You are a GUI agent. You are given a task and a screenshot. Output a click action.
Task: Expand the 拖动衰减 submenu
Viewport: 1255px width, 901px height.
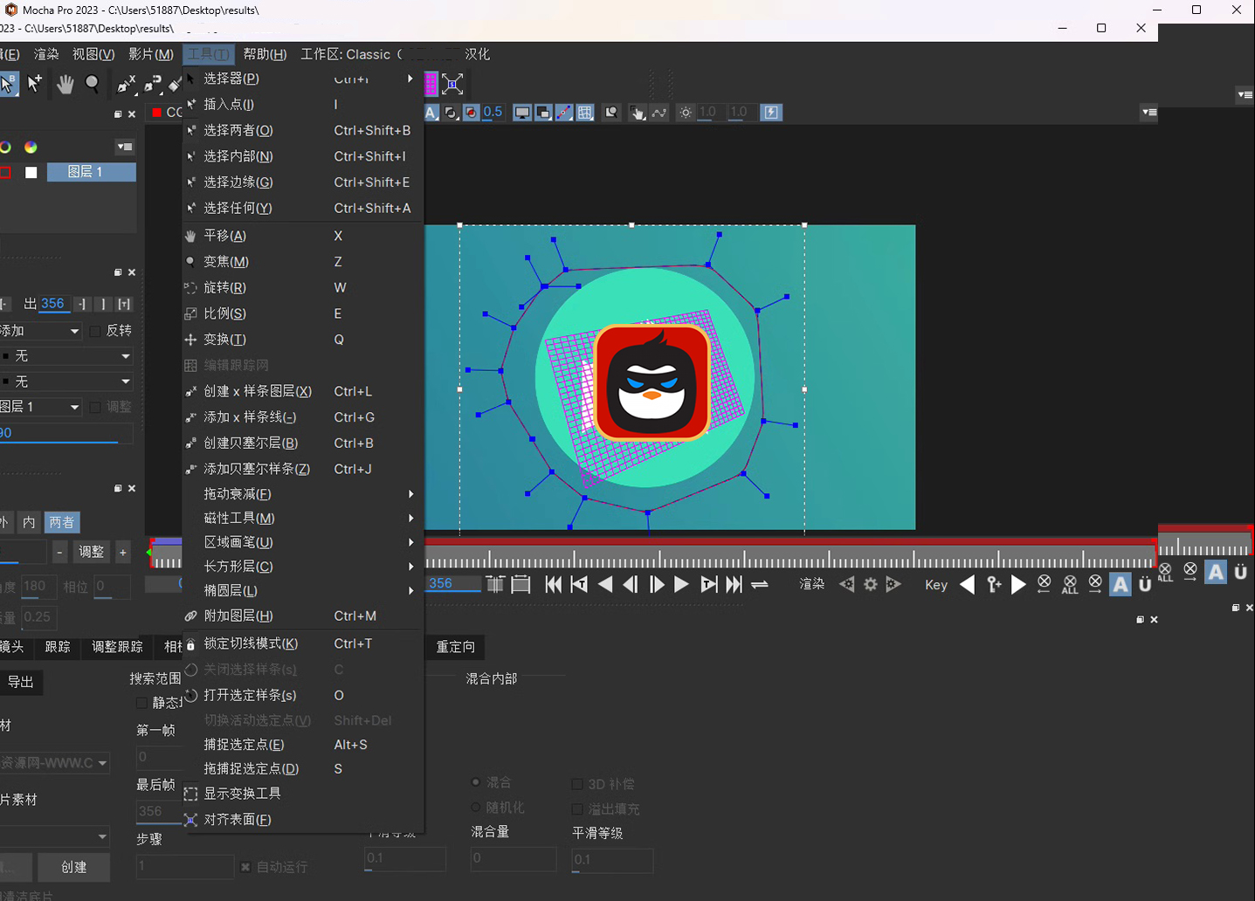(303, 494)
